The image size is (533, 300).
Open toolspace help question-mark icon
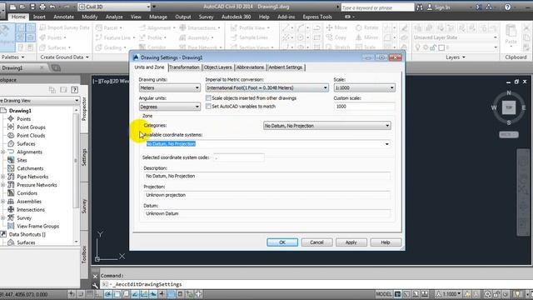(x=74, y=90)
